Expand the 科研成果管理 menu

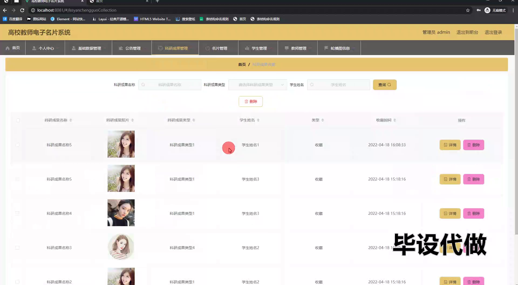[175, 48]
